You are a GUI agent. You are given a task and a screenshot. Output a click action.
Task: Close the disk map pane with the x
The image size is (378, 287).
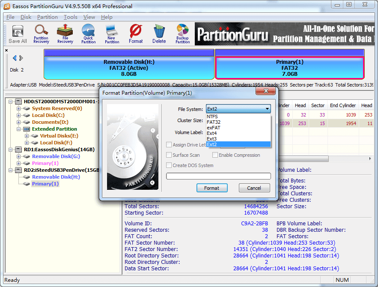point(6,51)
